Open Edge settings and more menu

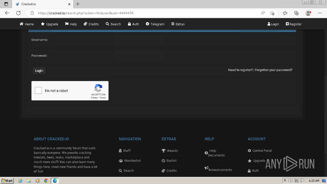(320, 13)
